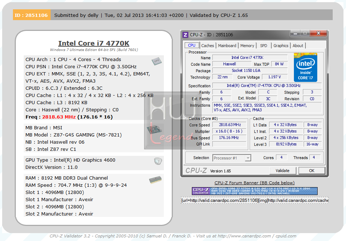
Task: Click the Bus Speed value 176.16 MHz
Action: 230,138
